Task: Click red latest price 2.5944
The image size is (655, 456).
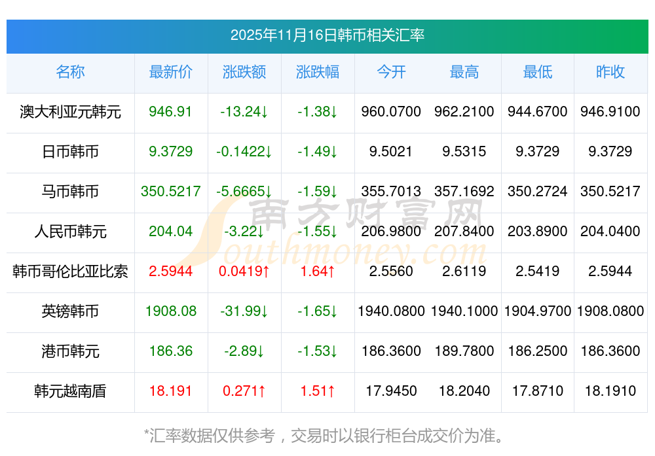Action: (170, 272)
